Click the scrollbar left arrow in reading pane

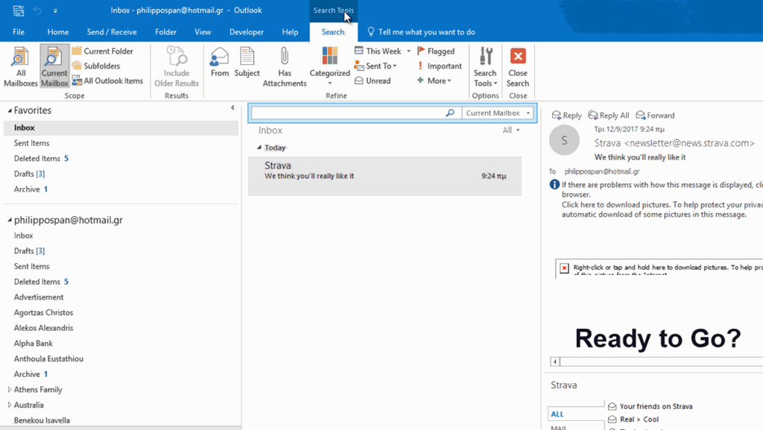554,361
